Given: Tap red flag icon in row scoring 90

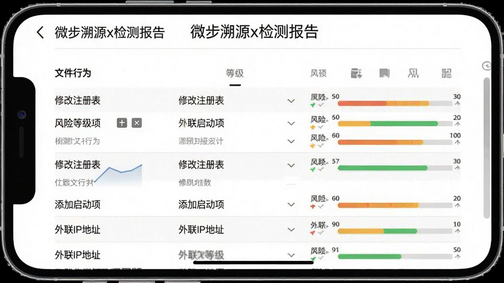Looking at the screenshot, I should tap(313, 232).
